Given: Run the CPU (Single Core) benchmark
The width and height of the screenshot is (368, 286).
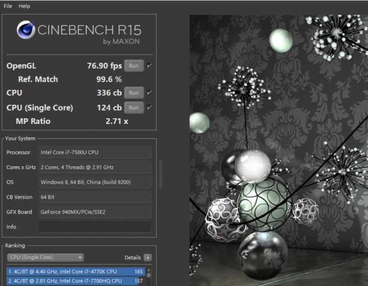Looking at the screenshot, I should pos(134,108).
